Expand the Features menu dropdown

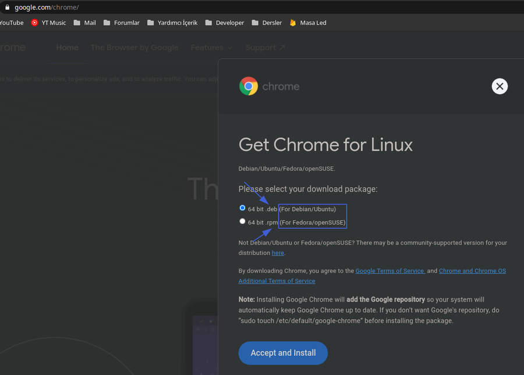(x=211, y=48)
